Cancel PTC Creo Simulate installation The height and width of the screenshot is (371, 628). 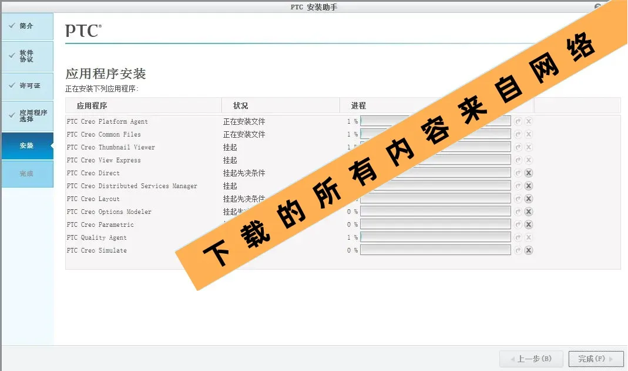click(x=529, y=250)
